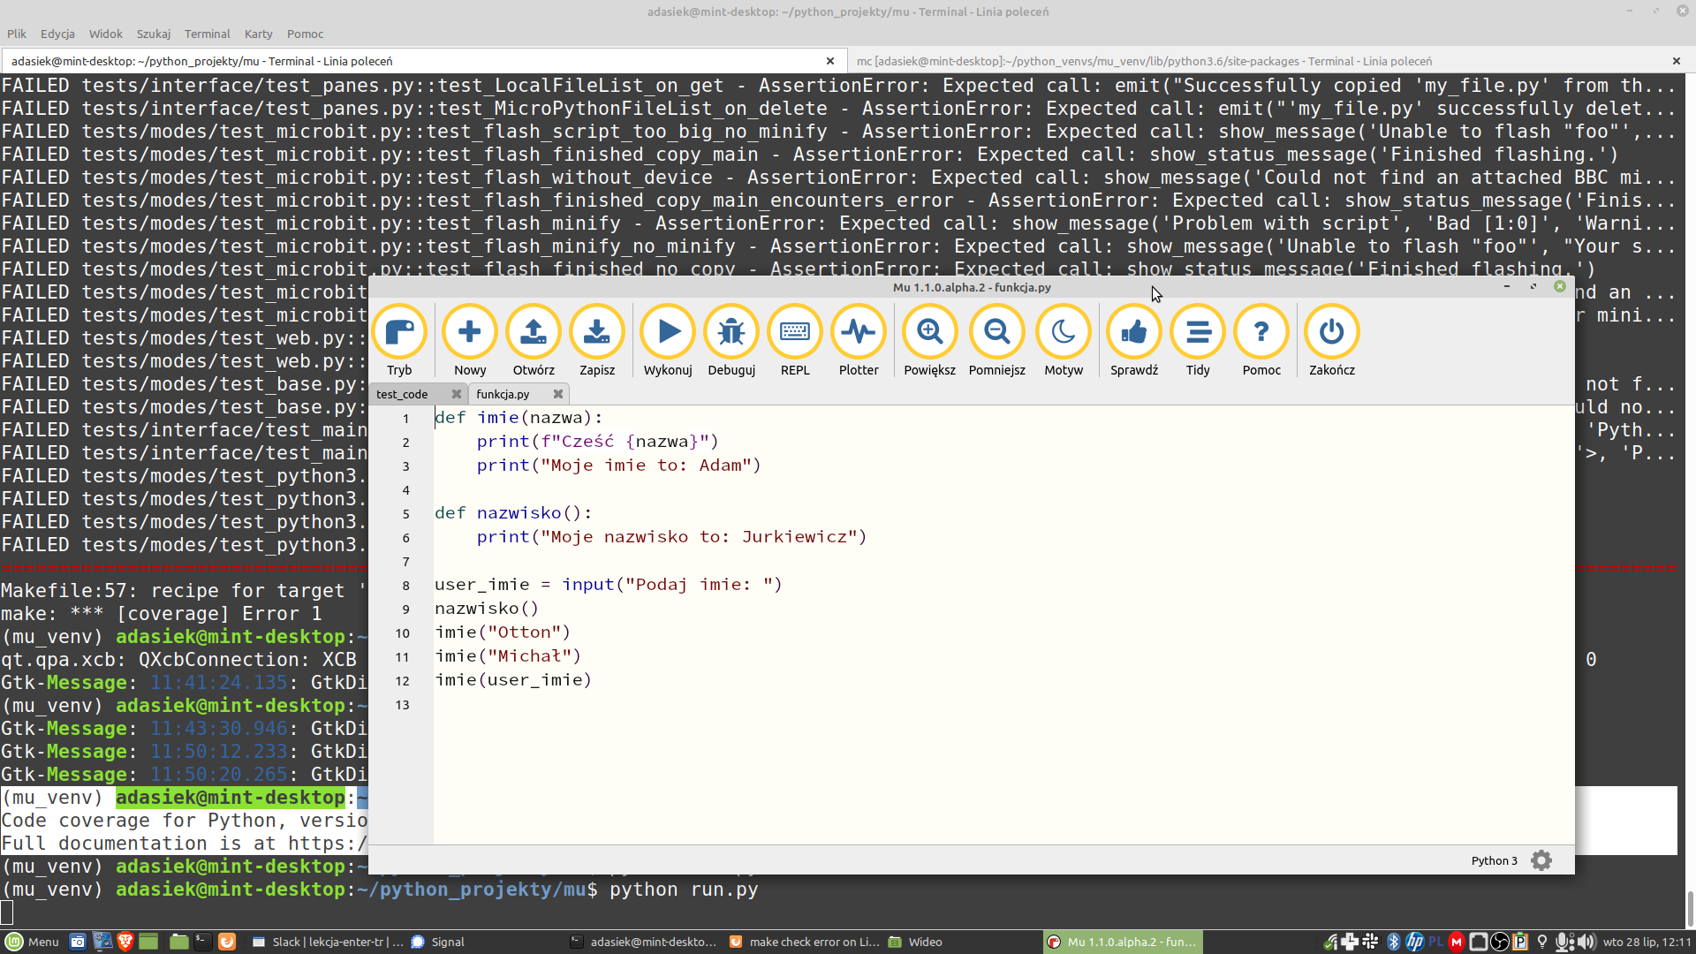Image resolution: width=1696 pixels, height=954 pixels.
Task: Open the clock wto 28 lip
Action: point(1647,942)
